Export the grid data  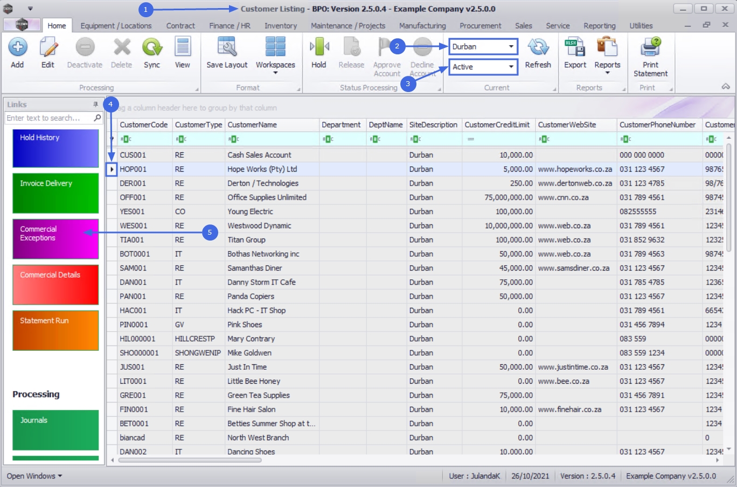(575, 53)
